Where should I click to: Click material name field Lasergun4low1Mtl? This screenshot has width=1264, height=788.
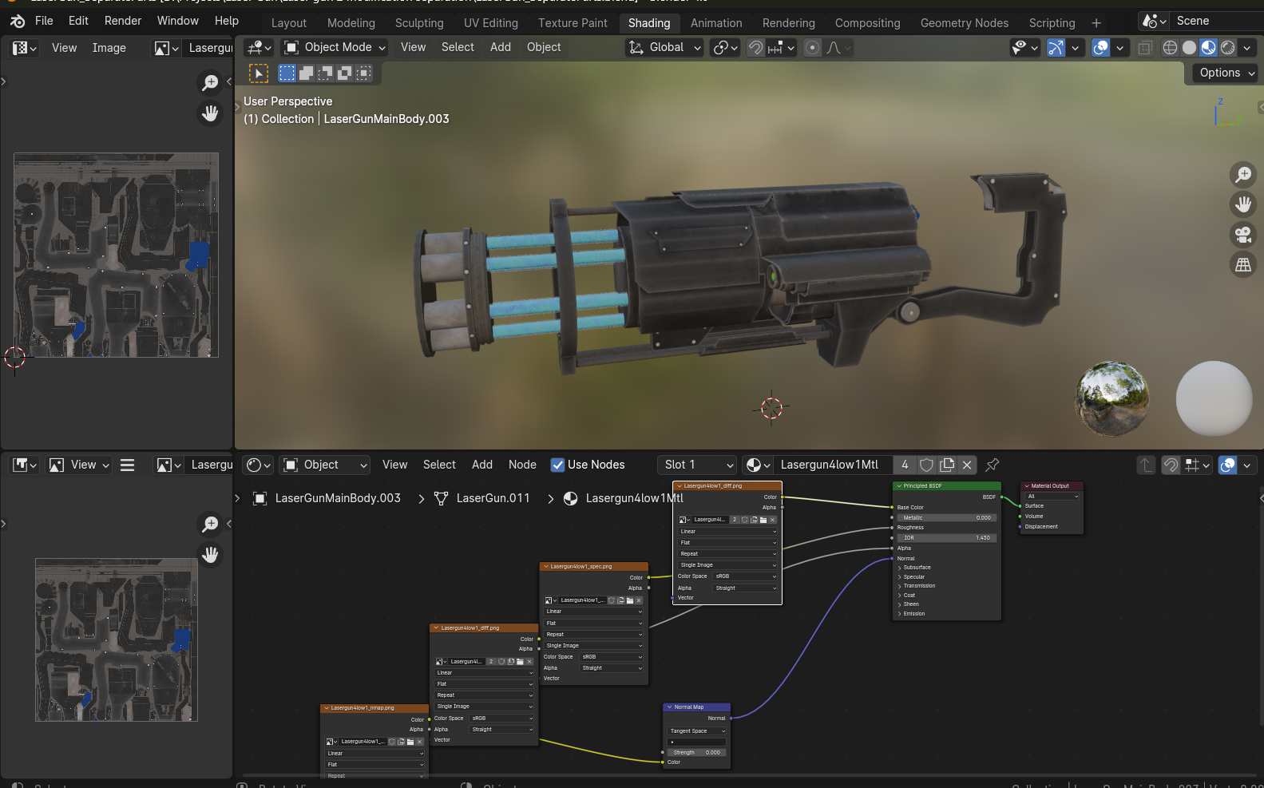pos(831,465)
